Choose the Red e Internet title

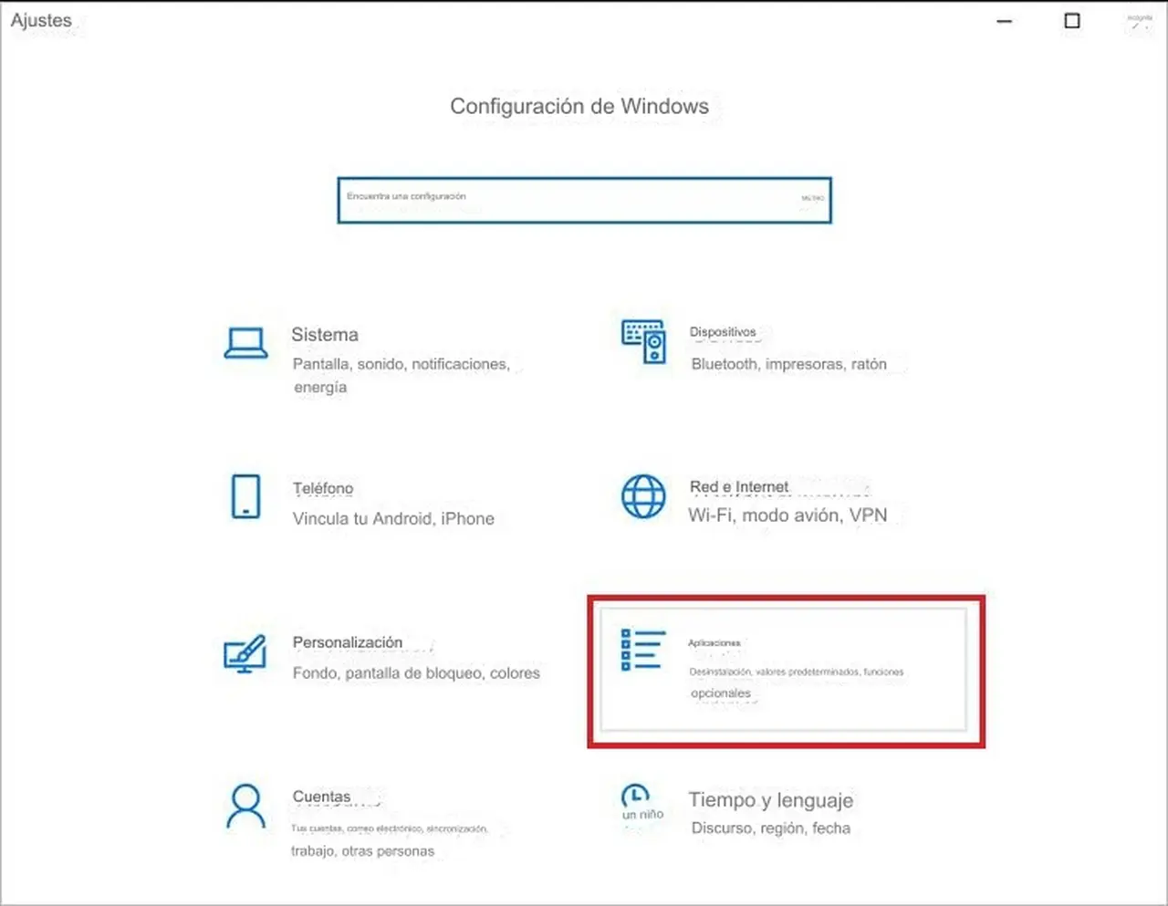739,487
